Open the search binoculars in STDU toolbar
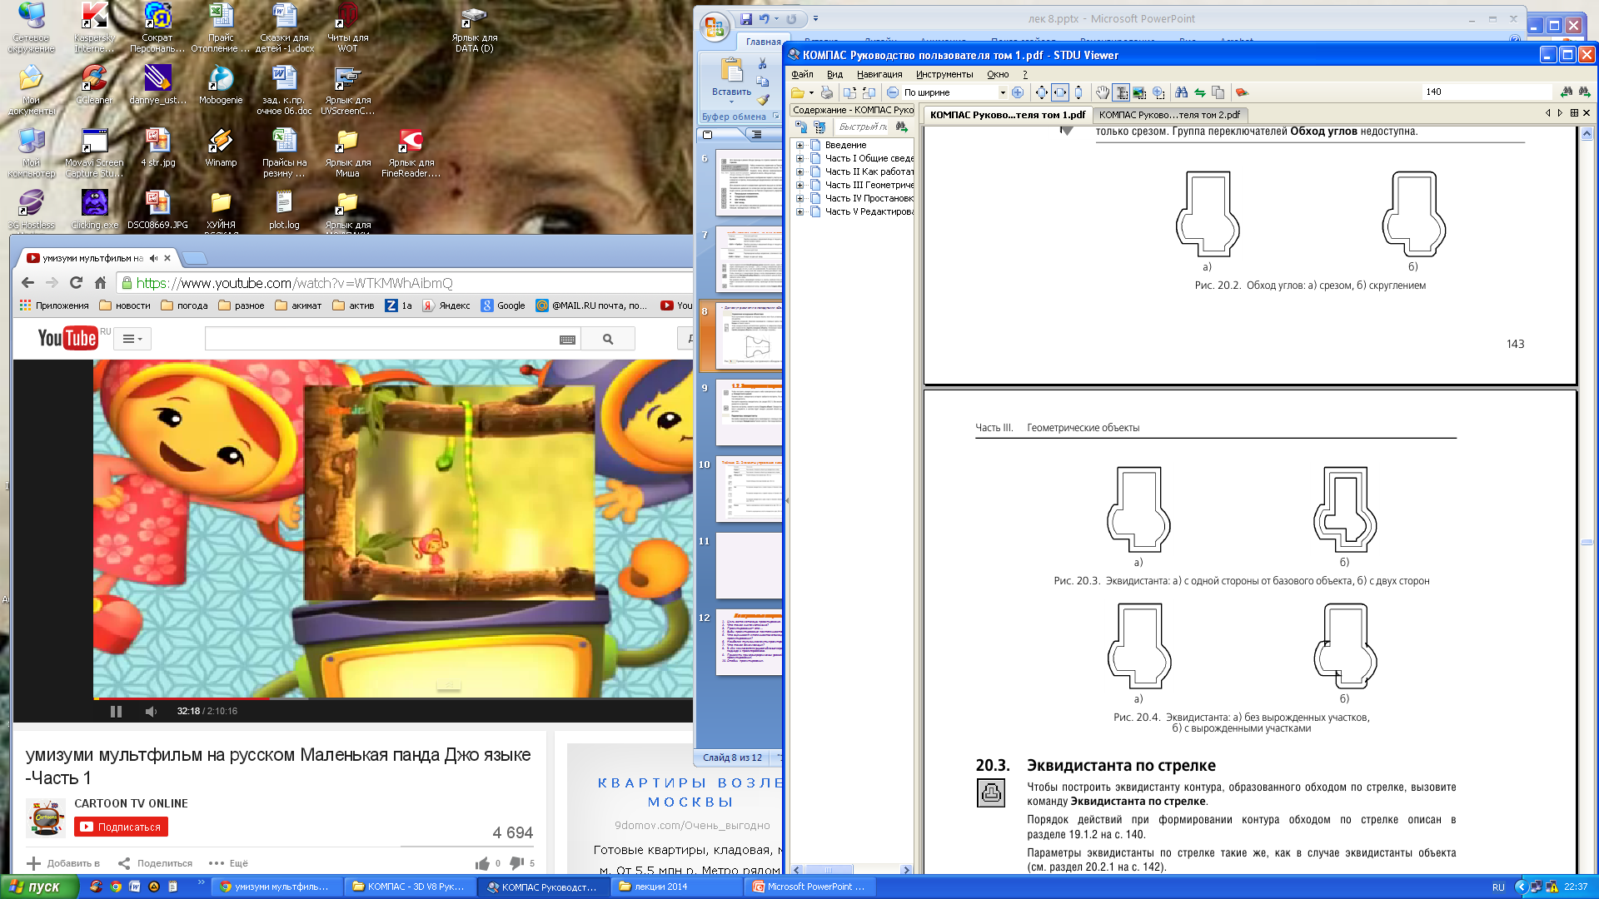 [x=1181, y=92]
